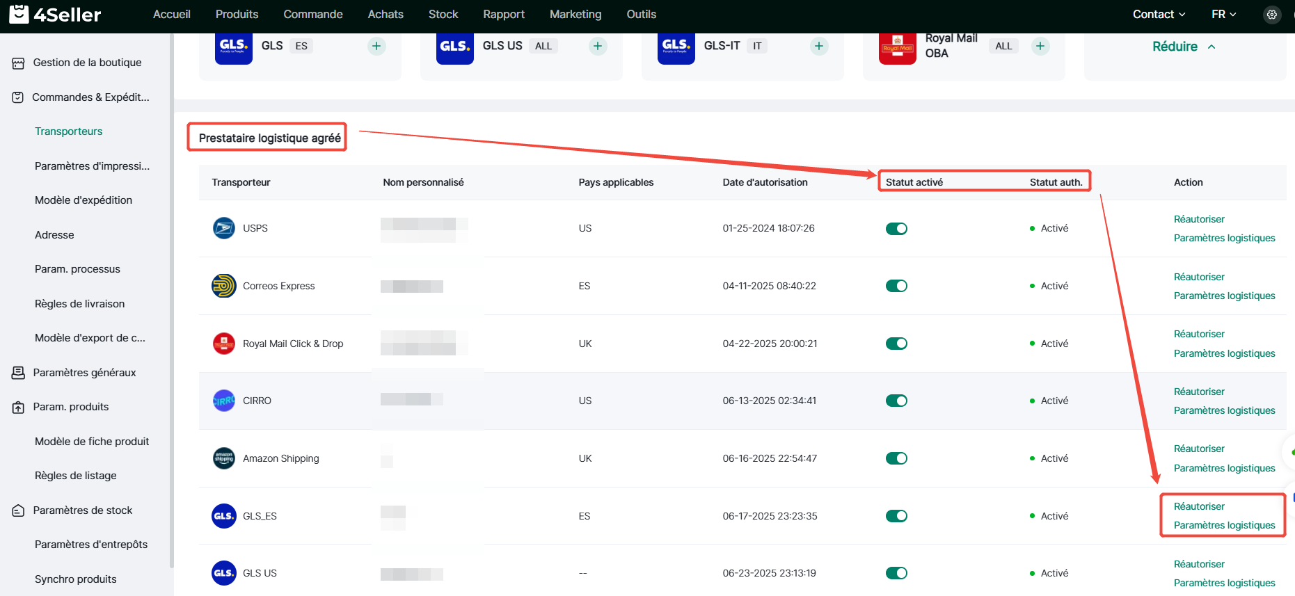Screen dimensions: 1295x596
Task: Click the CIRRO carrier logo
Action: [224, 401]
